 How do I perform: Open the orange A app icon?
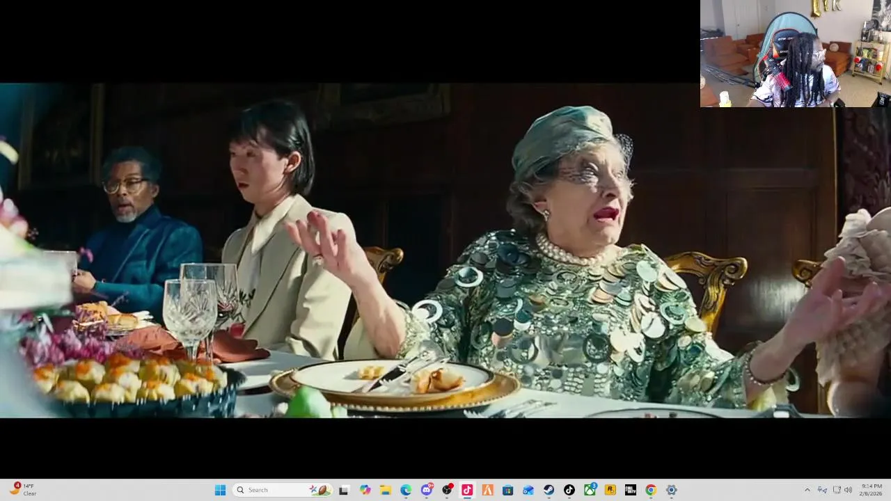click(x=488, y=490)
